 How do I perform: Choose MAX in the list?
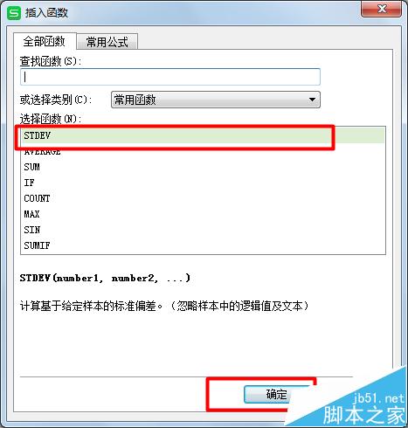[x=203, y=214]
